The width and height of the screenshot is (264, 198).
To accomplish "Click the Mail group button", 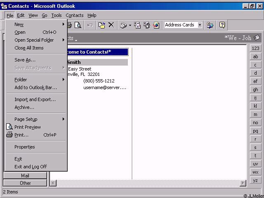I will (x=25, y=176).
